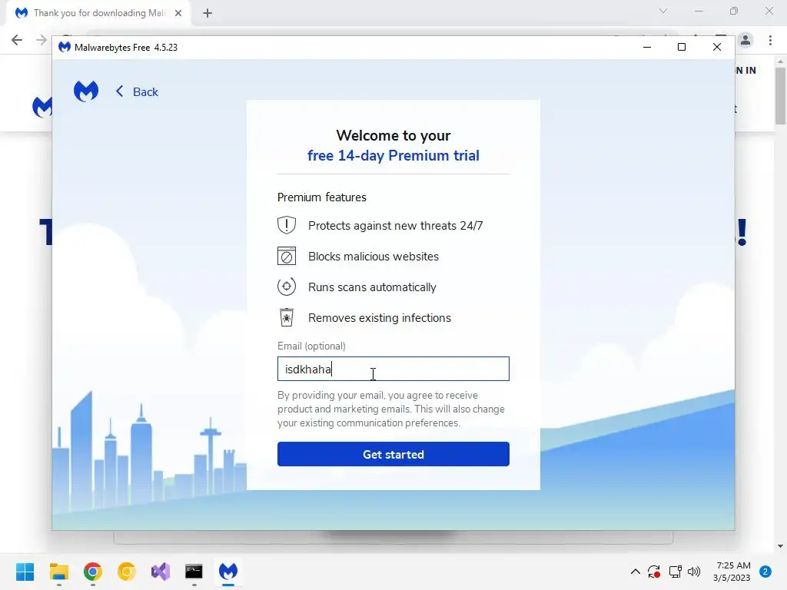
Task: Switch to Google Chrome on the taskbar
Action: click(93, 572)
